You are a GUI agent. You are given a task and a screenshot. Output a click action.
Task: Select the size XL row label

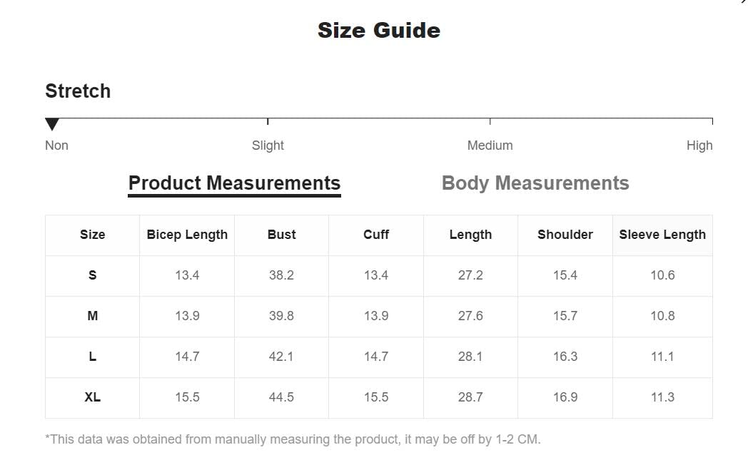93,397
